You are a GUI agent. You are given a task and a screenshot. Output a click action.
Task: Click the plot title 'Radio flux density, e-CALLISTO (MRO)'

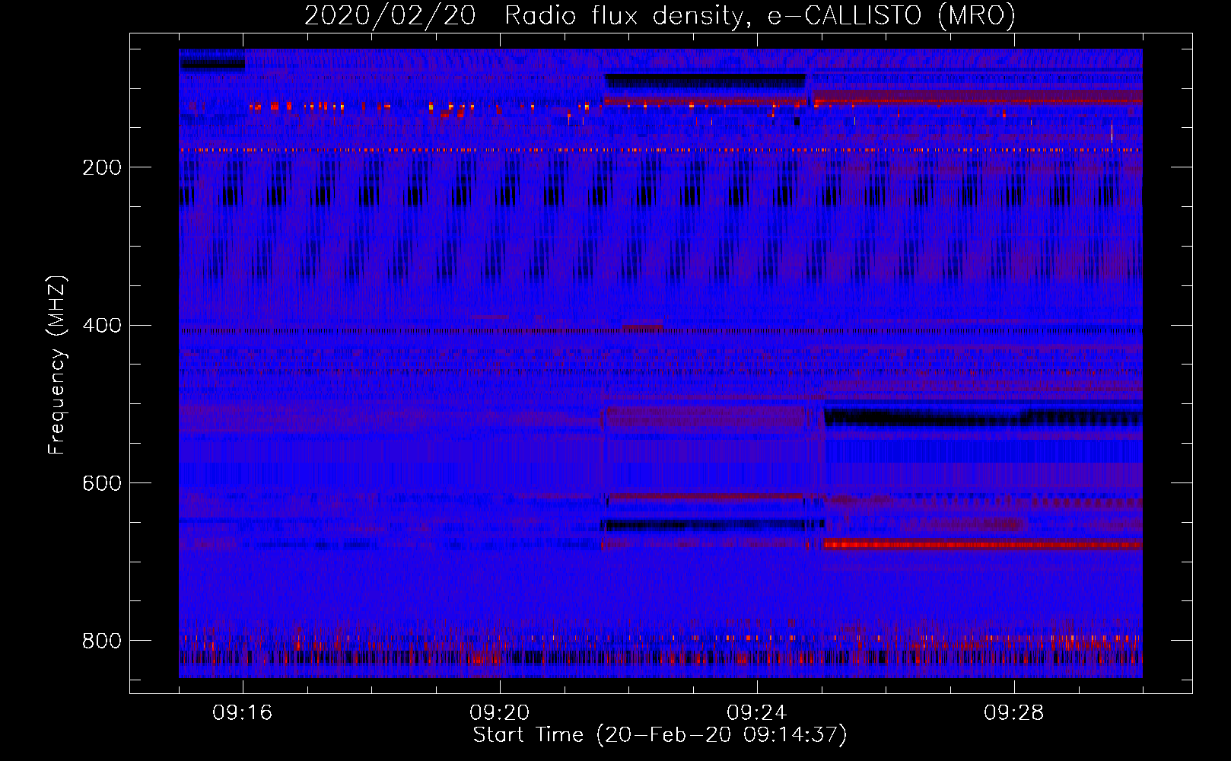pyautogui.click(x=760, y=15)
